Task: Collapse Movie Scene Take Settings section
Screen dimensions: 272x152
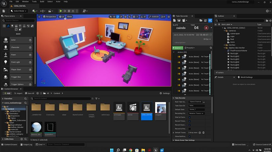Action: tap(173, 140)
